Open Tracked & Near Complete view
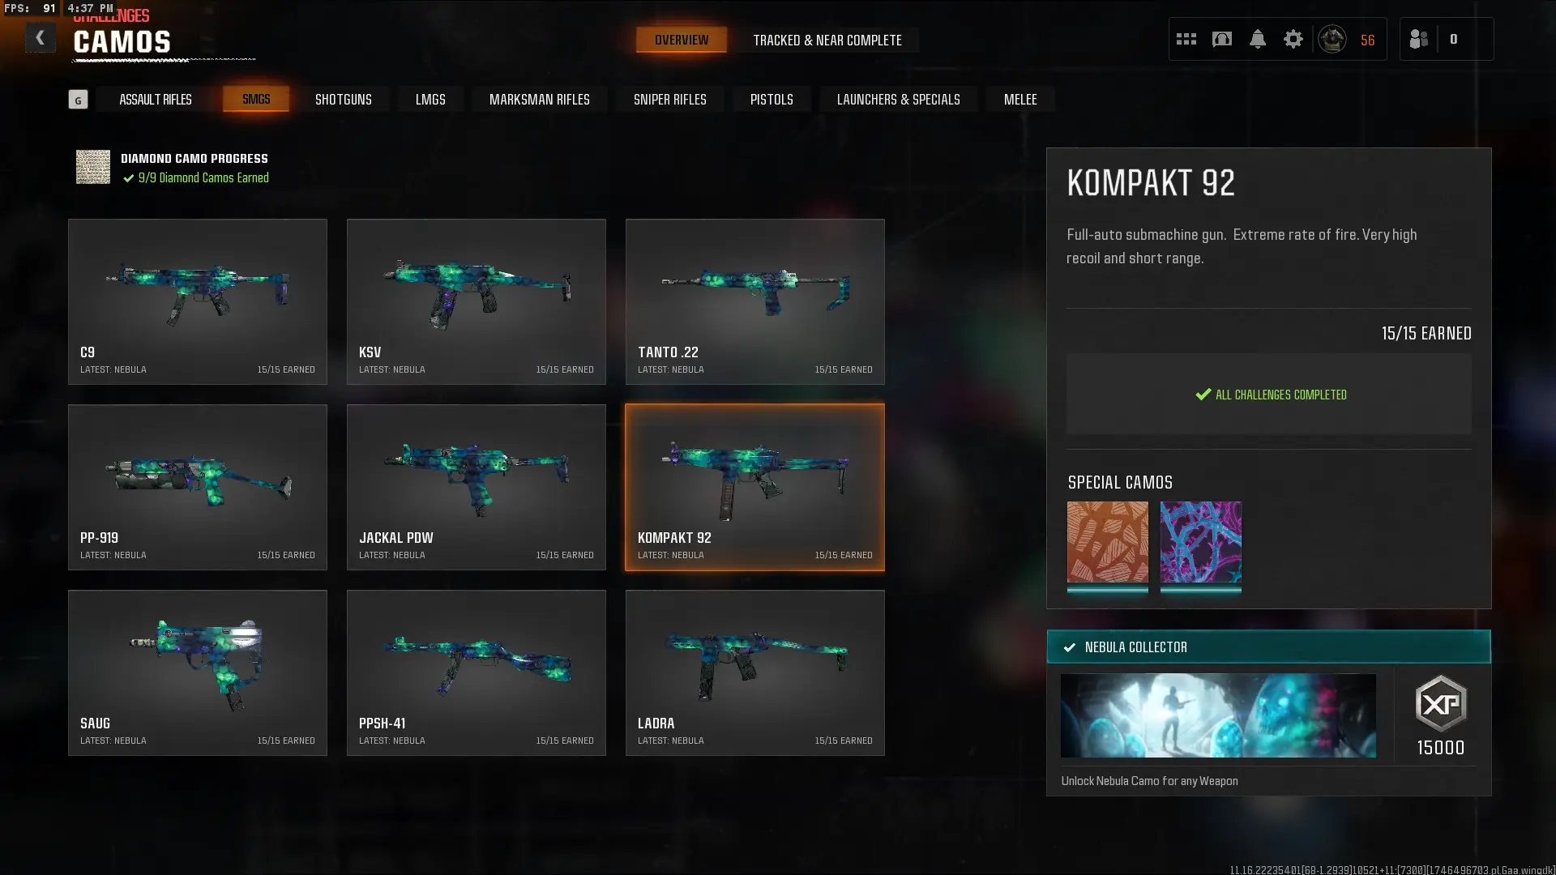This screenshot has height=875, width=1556. coord(827,40)
